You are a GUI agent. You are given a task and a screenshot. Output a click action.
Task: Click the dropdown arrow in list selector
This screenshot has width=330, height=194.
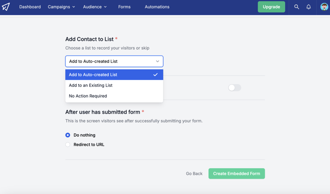[x=157, y=61]
